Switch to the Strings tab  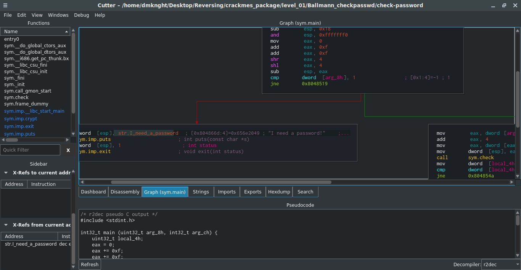coord(201,192)
